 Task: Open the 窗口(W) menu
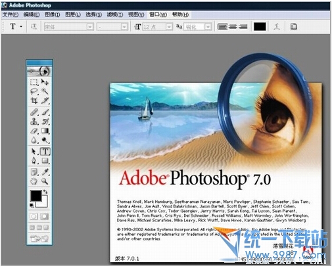pyautogui.click(x=158, y=14)
